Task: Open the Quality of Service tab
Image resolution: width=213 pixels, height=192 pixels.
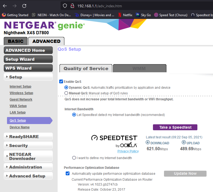Action: coord(86,68)
